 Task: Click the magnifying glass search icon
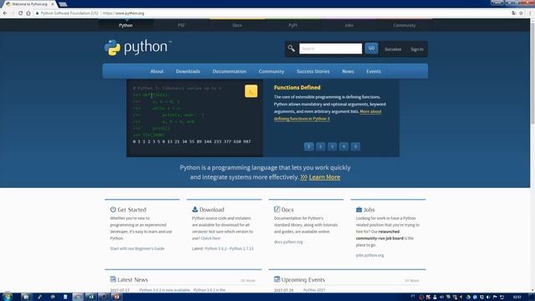291,48
